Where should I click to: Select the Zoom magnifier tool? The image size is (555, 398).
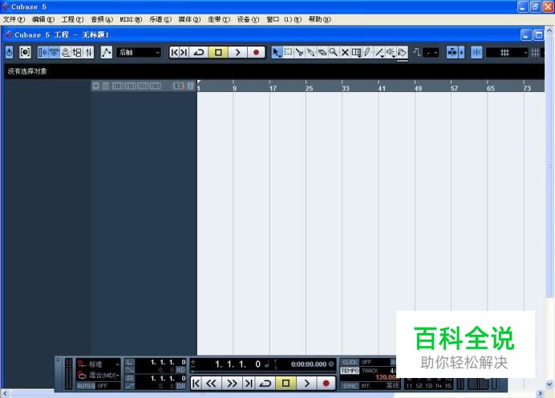click(334, 52)
